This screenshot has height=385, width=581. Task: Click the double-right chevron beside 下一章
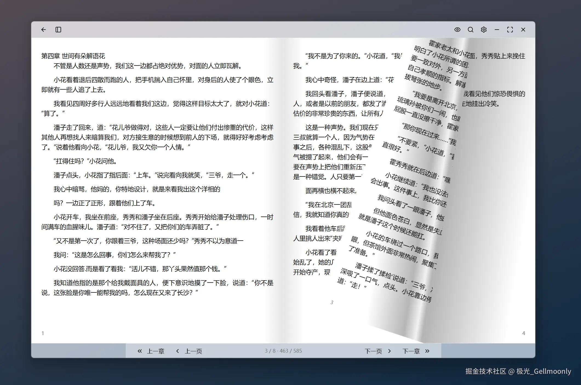click(427, 351)
